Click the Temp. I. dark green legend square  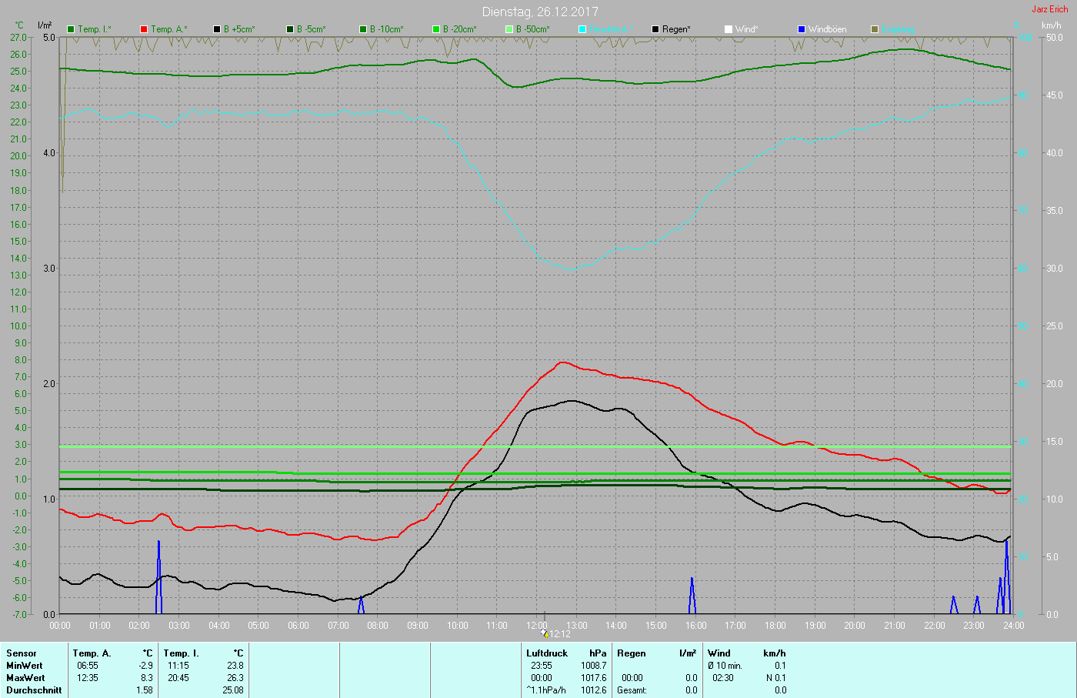[72, 29]
